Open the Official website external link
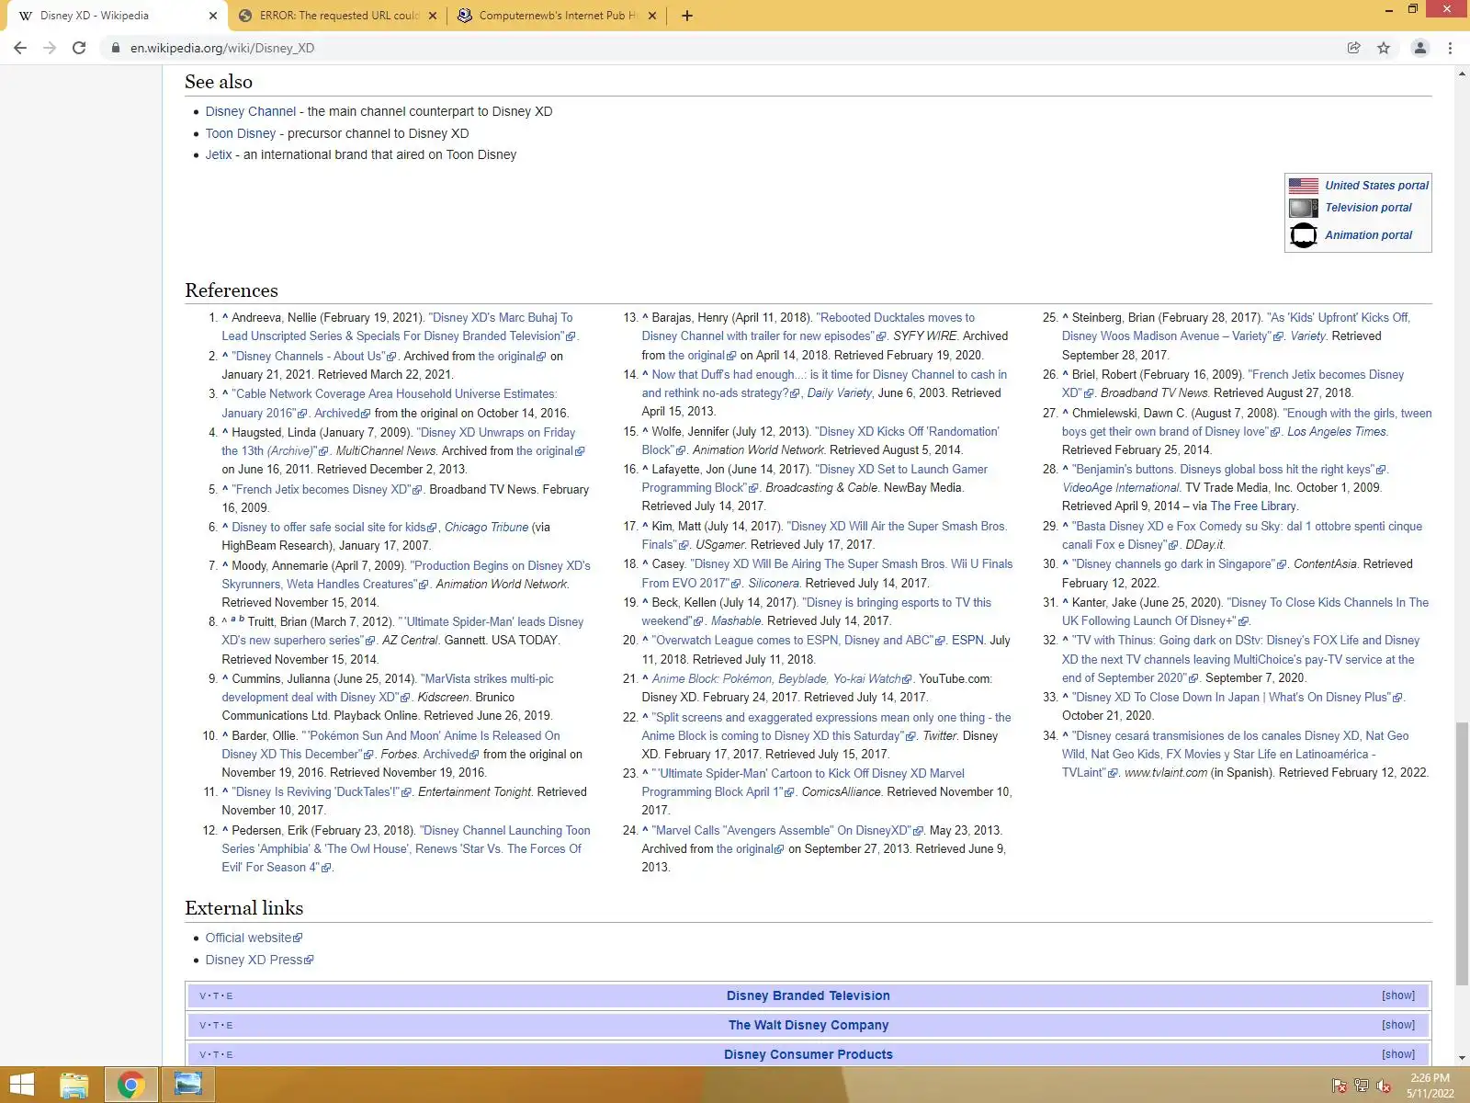1470x1103 pixels. click(254, 938)
